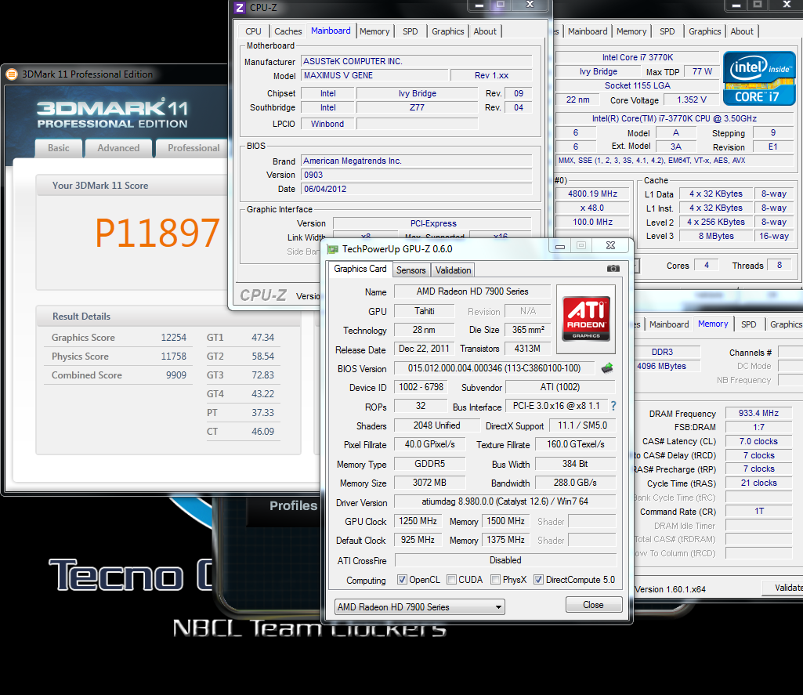Image resolution: width=803 pixels, height=695 pixels.
Task: Open Memory tab in the CPU-Z processor window
Action: [x=631, y=31]
